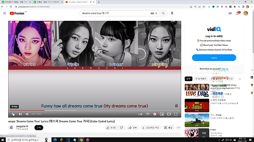
Task: Open the player settings gear
Action: coord(155,114)
